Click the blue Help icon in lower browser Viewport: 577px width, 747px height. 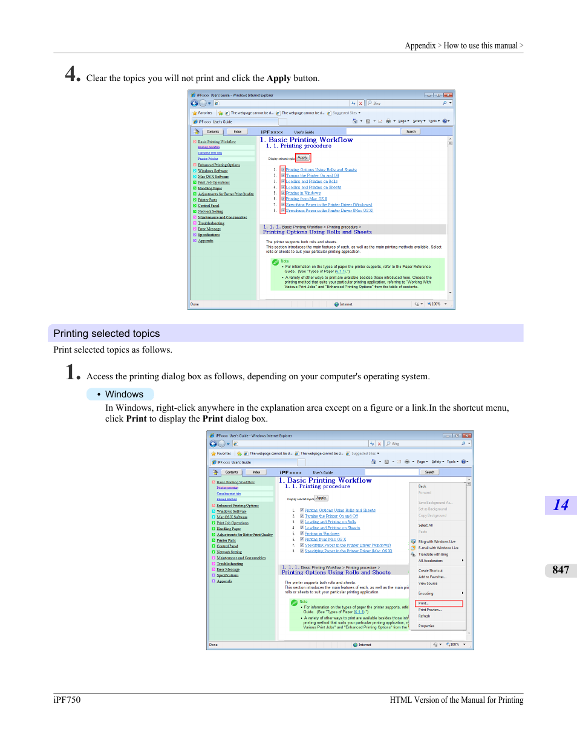464,462
